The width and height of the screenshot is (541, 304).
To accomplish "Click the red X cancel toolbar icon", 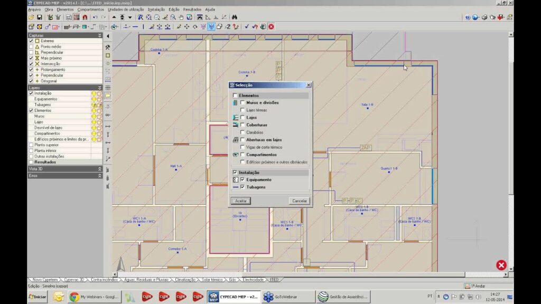I will click(x=271, y=26).
